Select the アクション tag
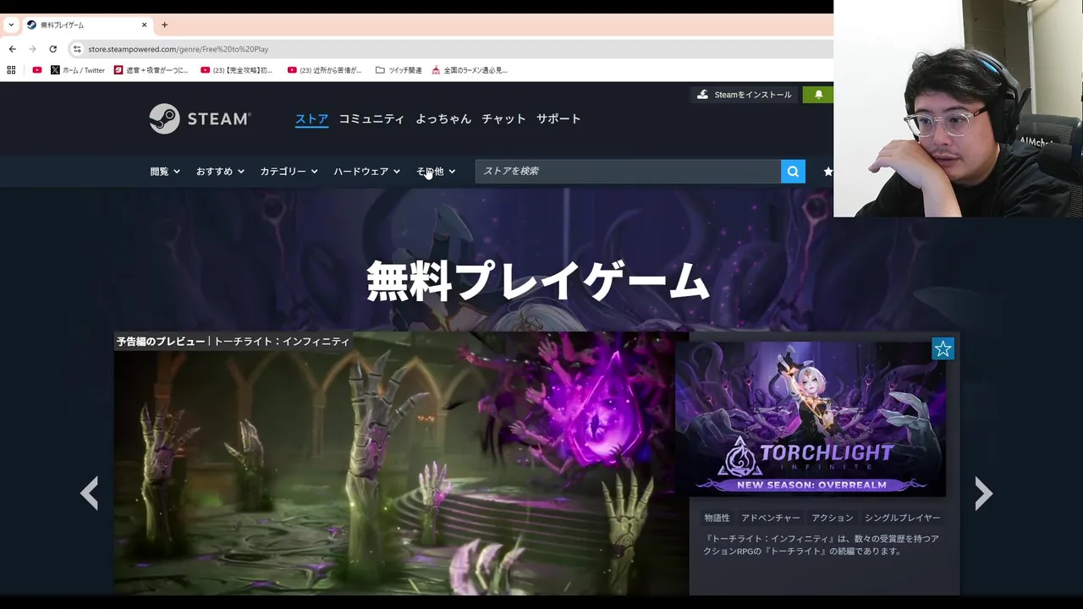This screenshot has height=609, width=1083. click(833, 518)
